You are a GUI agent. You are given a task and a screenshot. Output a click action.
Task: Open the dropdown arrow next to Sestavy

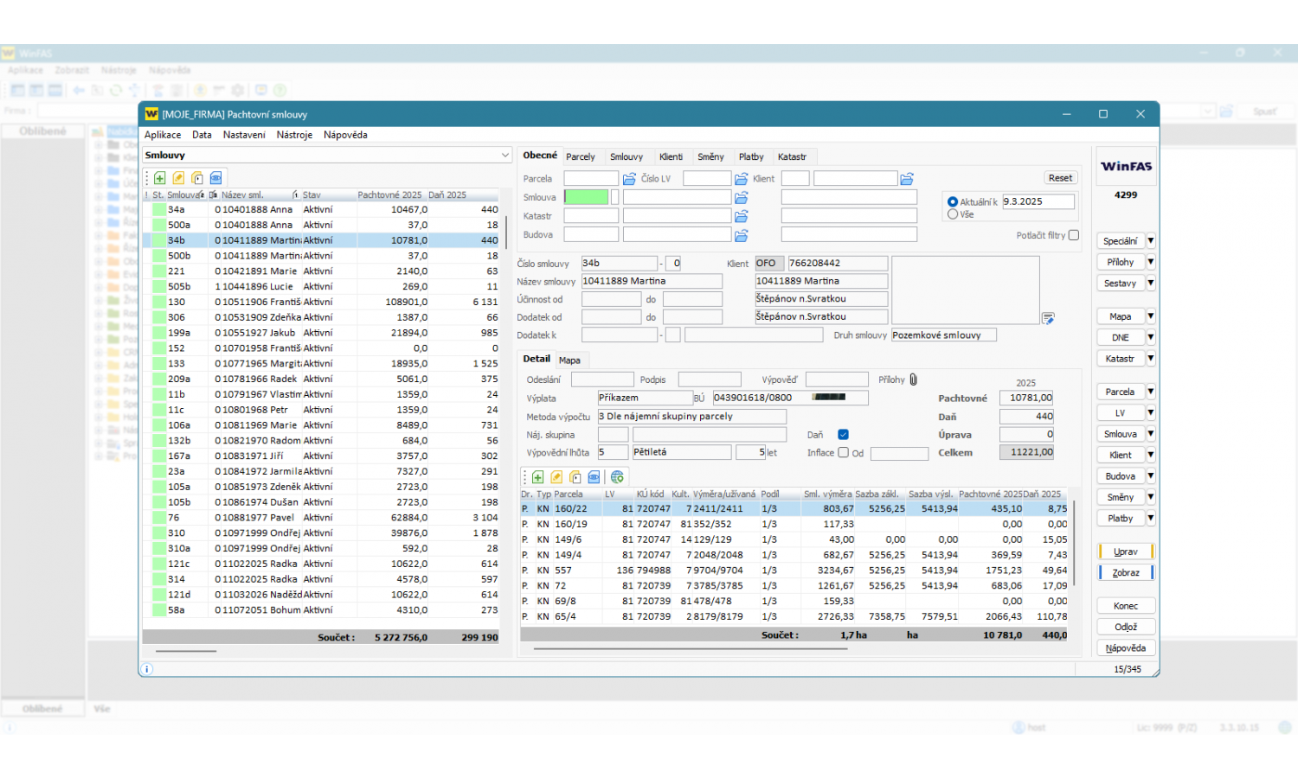(1151, 284)
